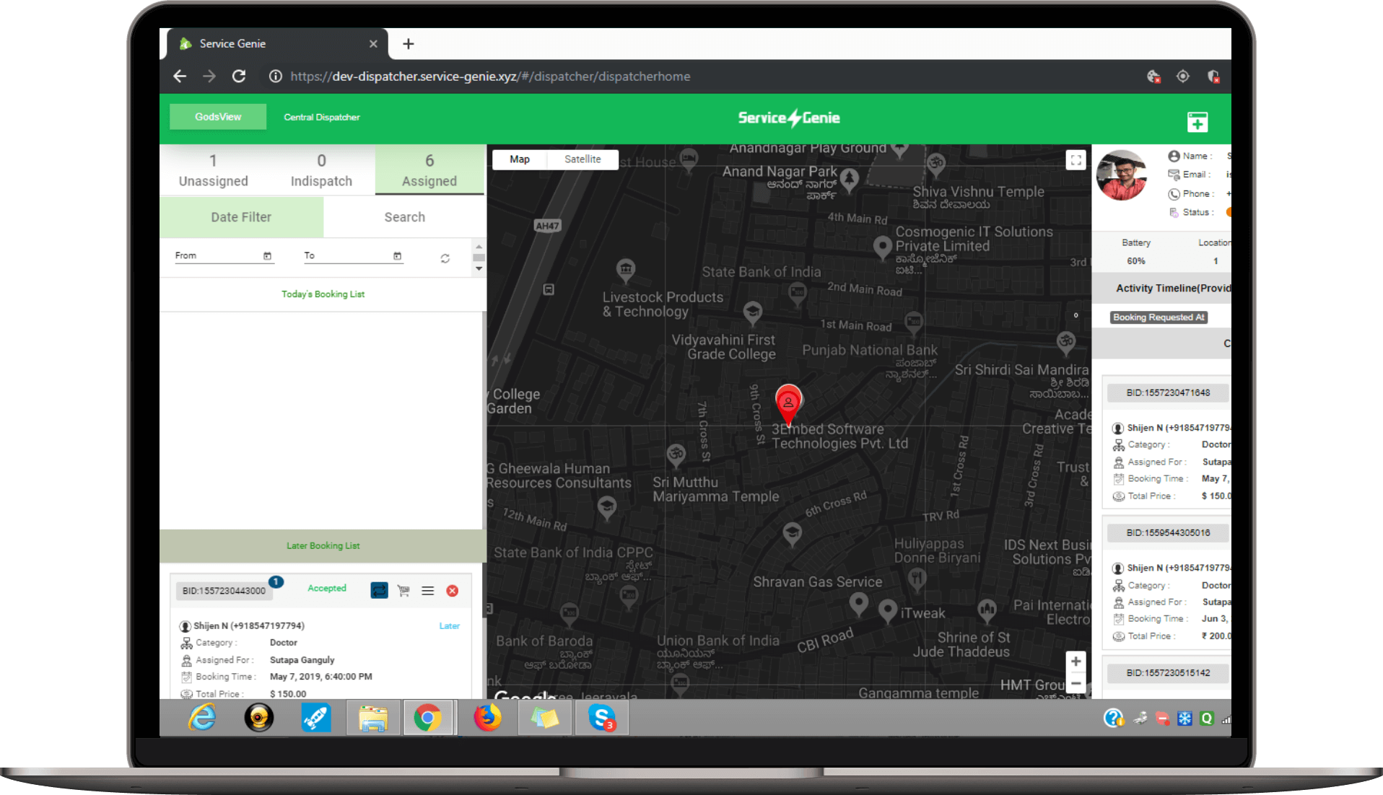This screenshot has width=1383, height=795.
Task: Launch Firefox from the taskbar
Action: tap(487, 718)
